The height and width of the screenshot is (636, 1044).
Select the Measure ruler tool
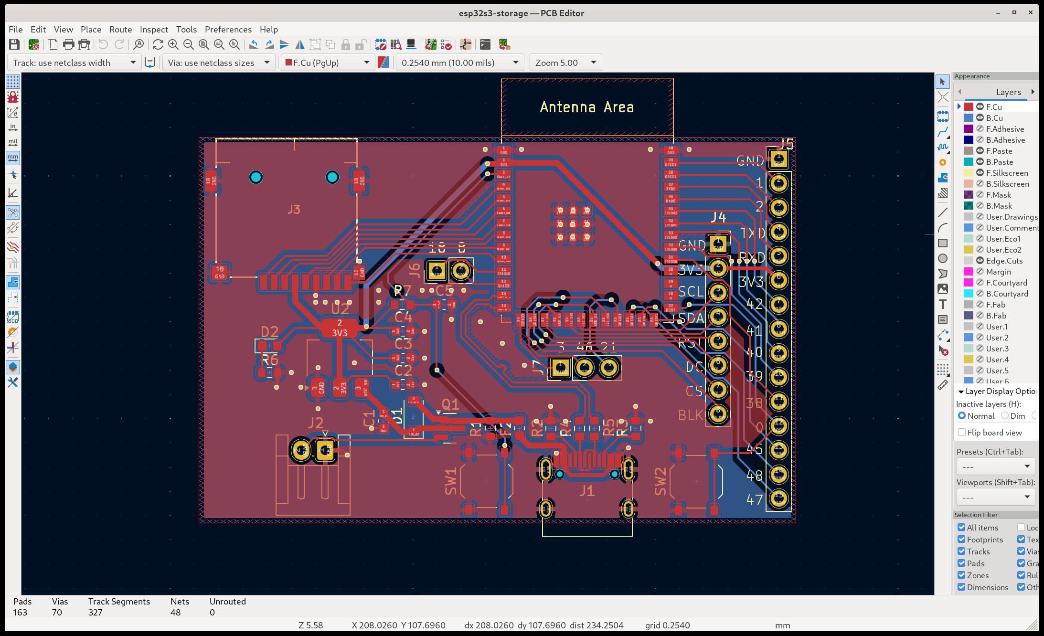[x=942, y=385]
